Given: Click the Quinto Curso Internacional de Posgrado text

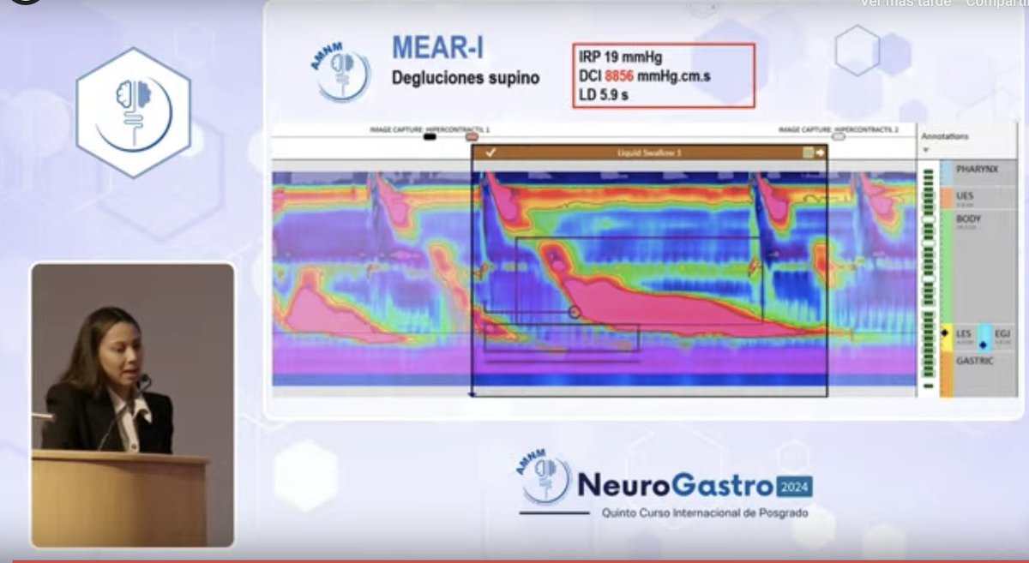Looking at the screenshot, I should (x=705, y=512).
